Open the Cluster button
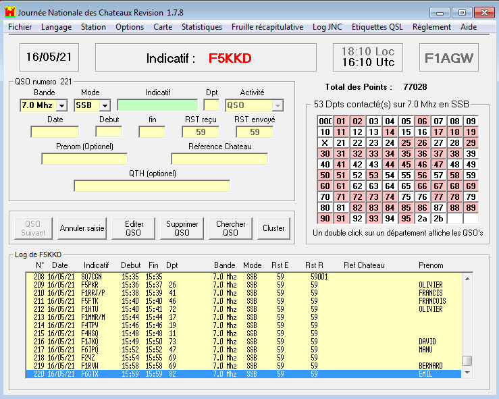This screenshot has width=499, height=399. (x=273, y=228)
